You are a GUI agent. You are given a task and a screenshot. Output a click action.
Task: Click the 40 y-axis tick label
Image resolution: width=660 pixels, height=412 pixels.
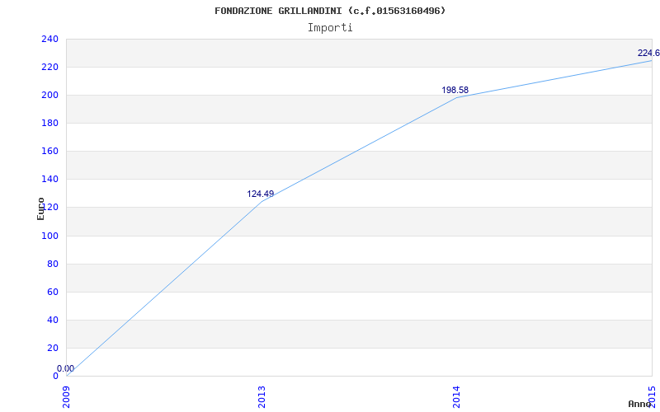tap(53, 320)
